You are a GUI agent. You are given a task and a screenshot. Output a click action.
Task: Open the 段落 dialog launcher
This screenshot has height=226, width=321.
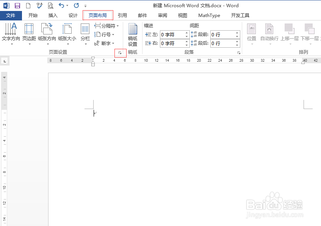(239, 53)
